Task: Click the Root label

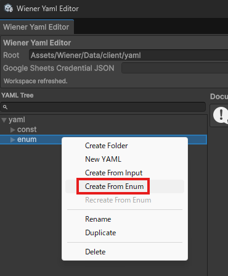Action: (x=11, y=55)
